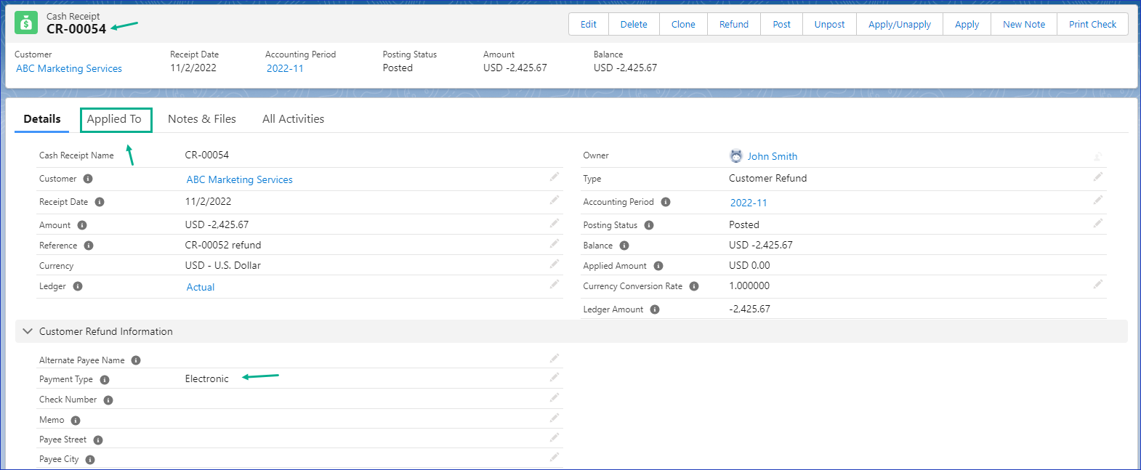
Task: Click the pencil icon on the detail Accounting Period row
Action: tap(1098, 200)
